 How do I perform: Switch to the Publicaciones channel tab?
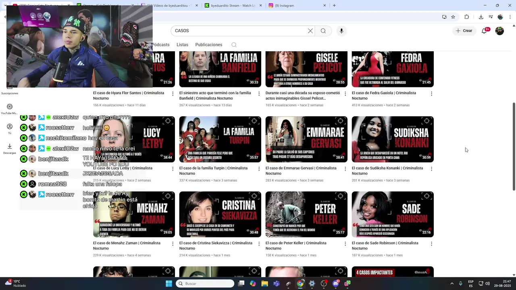[x=209, y=45]
